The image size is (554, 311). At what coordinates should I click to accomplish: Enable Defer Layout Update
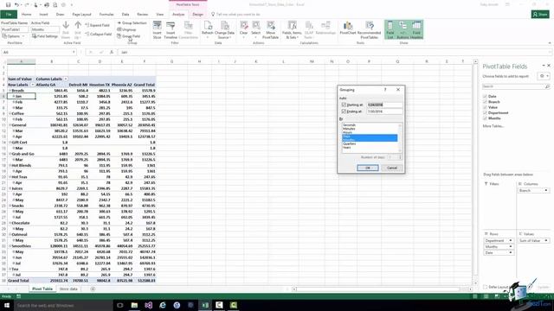485,287
